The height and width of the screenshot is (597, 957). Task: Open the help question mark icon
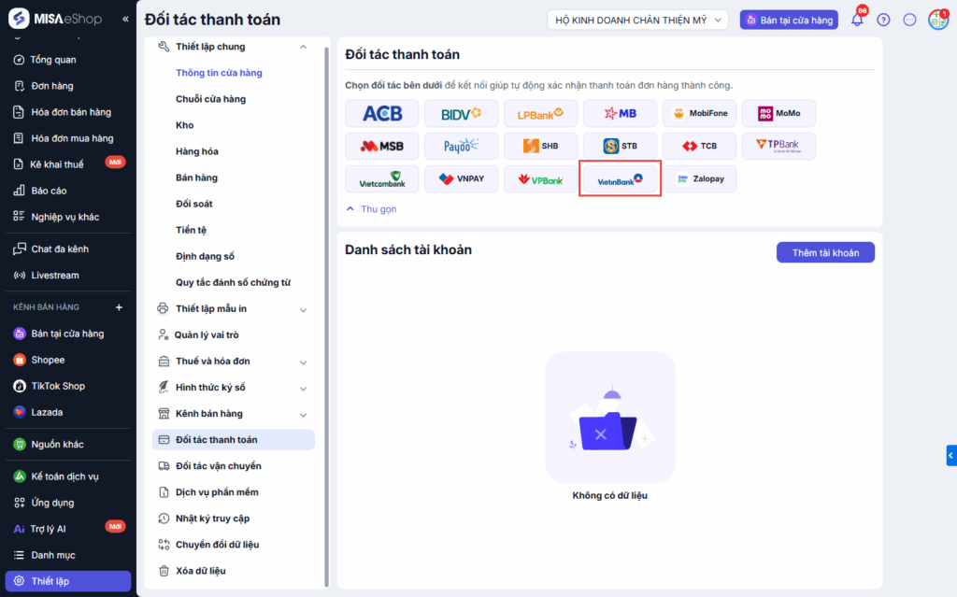click(883, 21)
